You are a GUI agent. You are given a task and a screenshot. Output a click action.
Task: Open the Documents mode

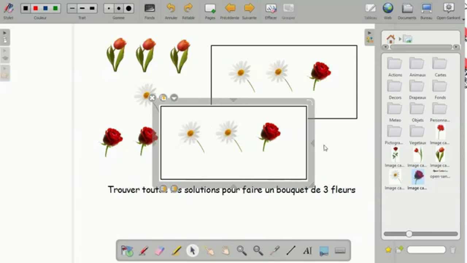(407, 11)
